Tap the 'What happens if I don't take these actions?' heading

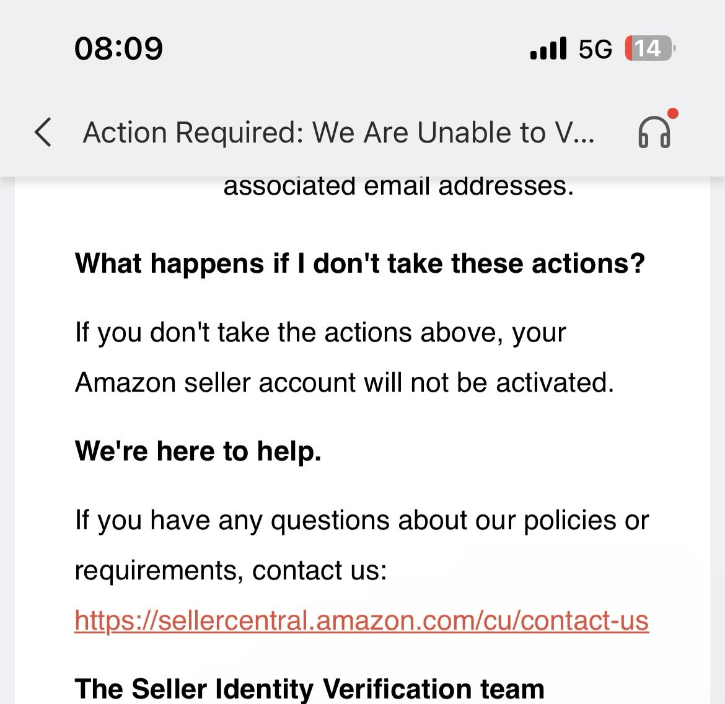360,263
